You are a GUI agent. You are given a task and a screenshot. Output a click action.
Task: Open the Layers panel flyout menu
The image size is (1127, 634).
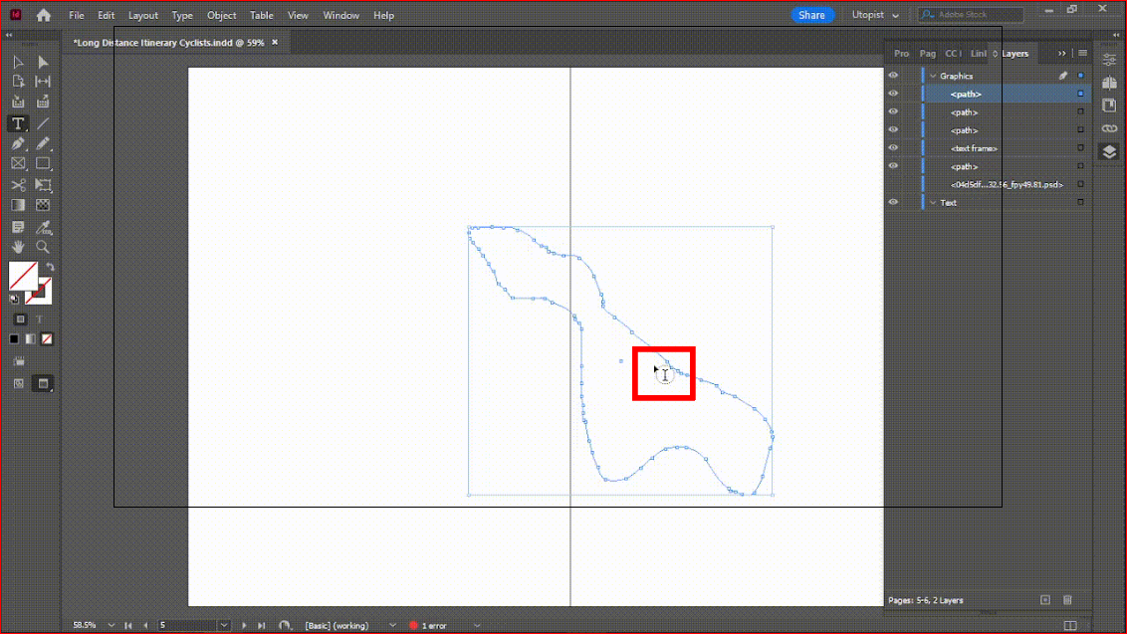(x=1082, y=53)
